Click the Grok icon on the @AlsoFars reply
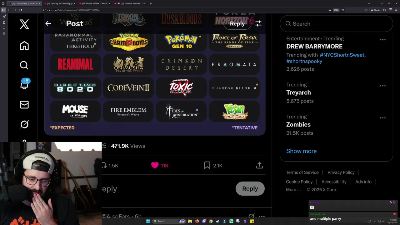The image size is (400, 225). tap(251, 216)
